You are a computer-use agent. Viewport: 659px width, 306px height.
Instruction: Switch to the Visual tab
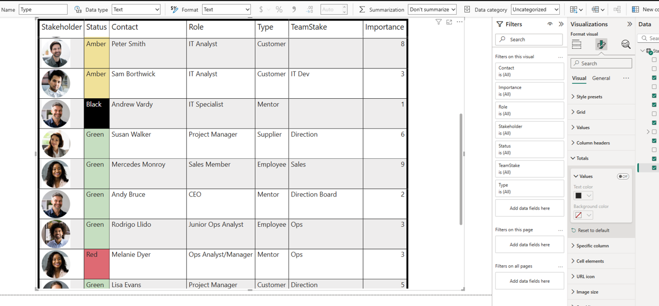pos(579,78)
